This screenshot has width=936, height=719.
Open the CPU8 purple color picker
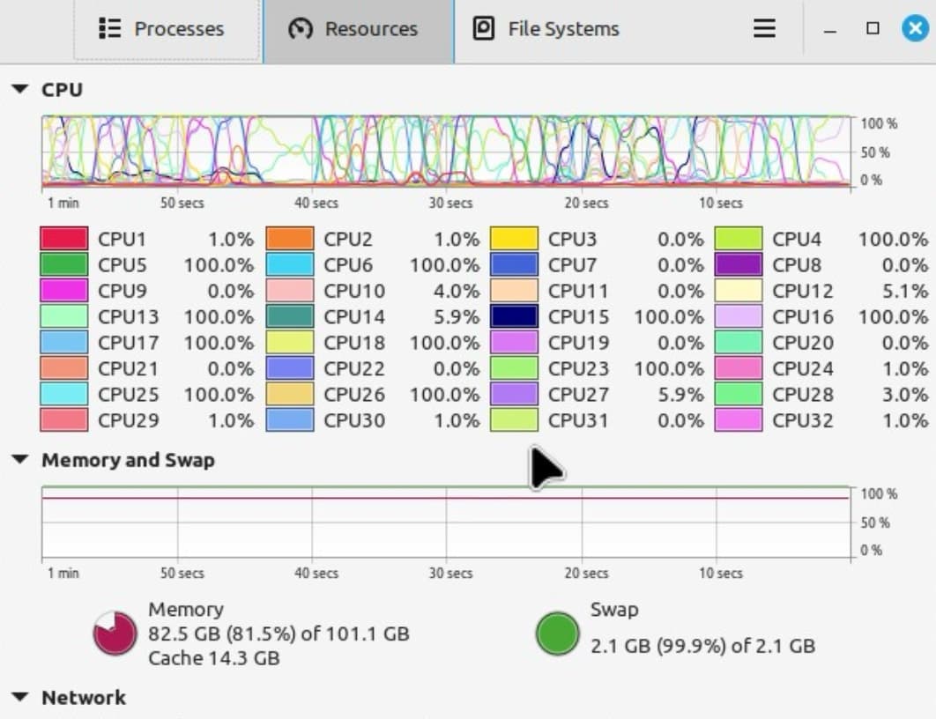pyautogui.click(x=739, y=265)
